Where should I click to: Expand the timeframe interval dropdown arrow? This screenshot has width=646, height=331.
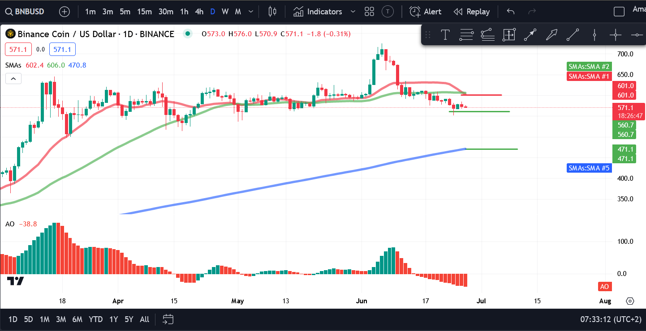[251, 12]
